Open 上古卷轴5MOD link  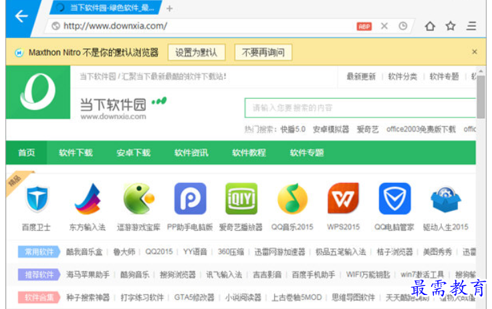[x=297, y=298]
